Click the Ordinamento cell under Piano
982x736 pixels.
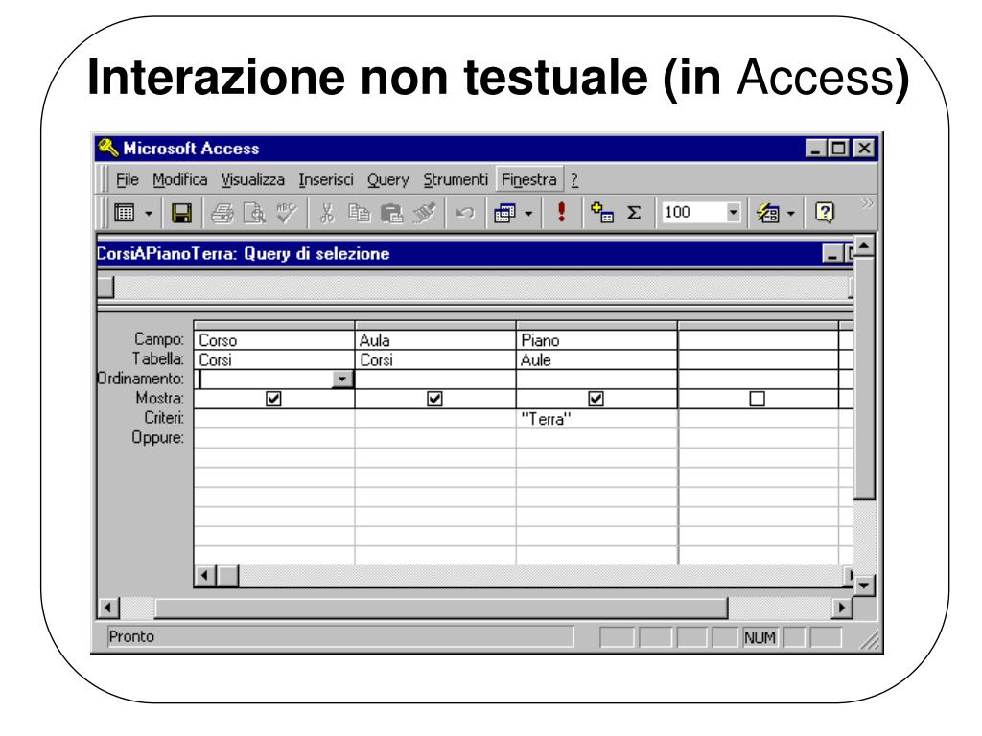click(x=596, y=379)
